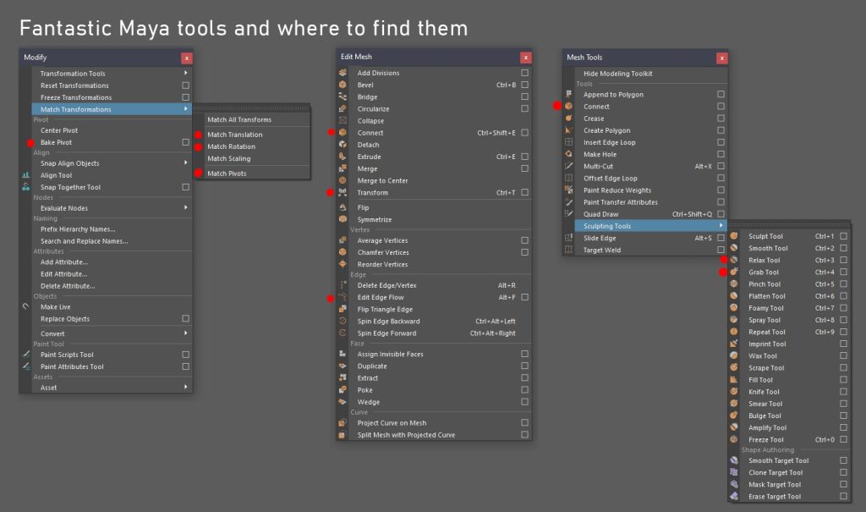Open Search and Replace Names... dialog
The width and height of the screenshot is (866, 512).
point(84,241)
